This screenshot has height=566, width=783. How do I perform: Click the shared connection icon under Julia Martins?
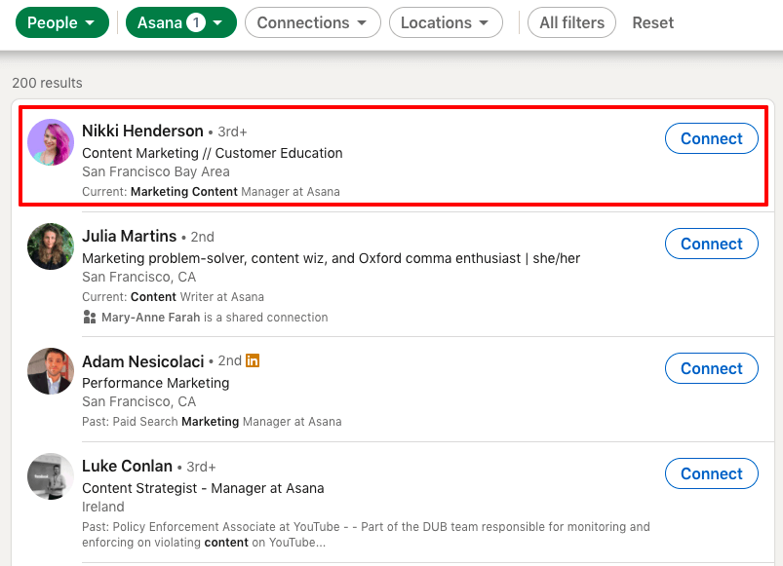91,318
